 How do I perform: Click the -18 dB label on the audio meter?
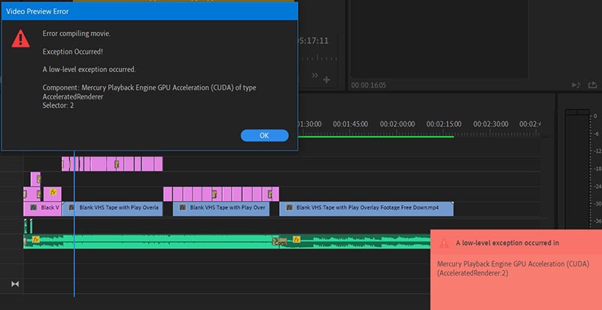(596, 169)
